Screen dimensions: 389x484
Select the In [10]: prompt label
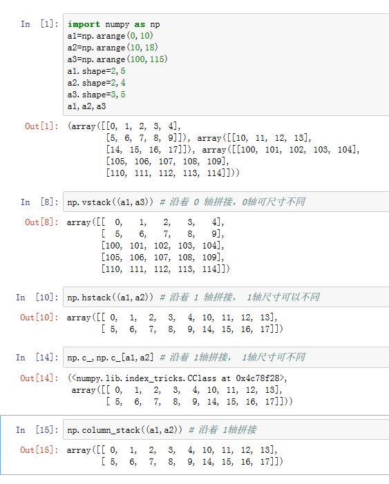pyautogui.click(x=37, y=298)
